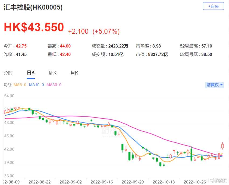Click the 昨收 value 41.45
Viewport: 229px width, 185px height.
(x=21, y=54)
